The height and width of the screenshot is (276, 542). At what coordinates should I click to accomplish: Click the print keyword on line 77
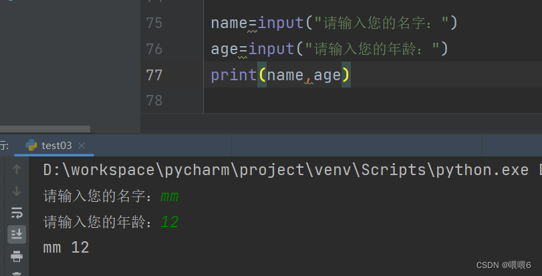[x=233, y=75]
